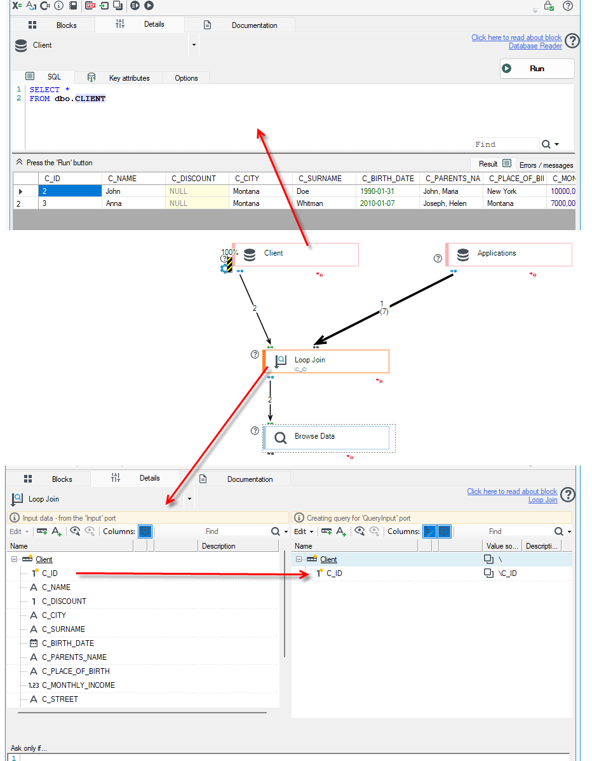
Task: Click the Find field in Input data panel
Action: (x=236, y=531)
